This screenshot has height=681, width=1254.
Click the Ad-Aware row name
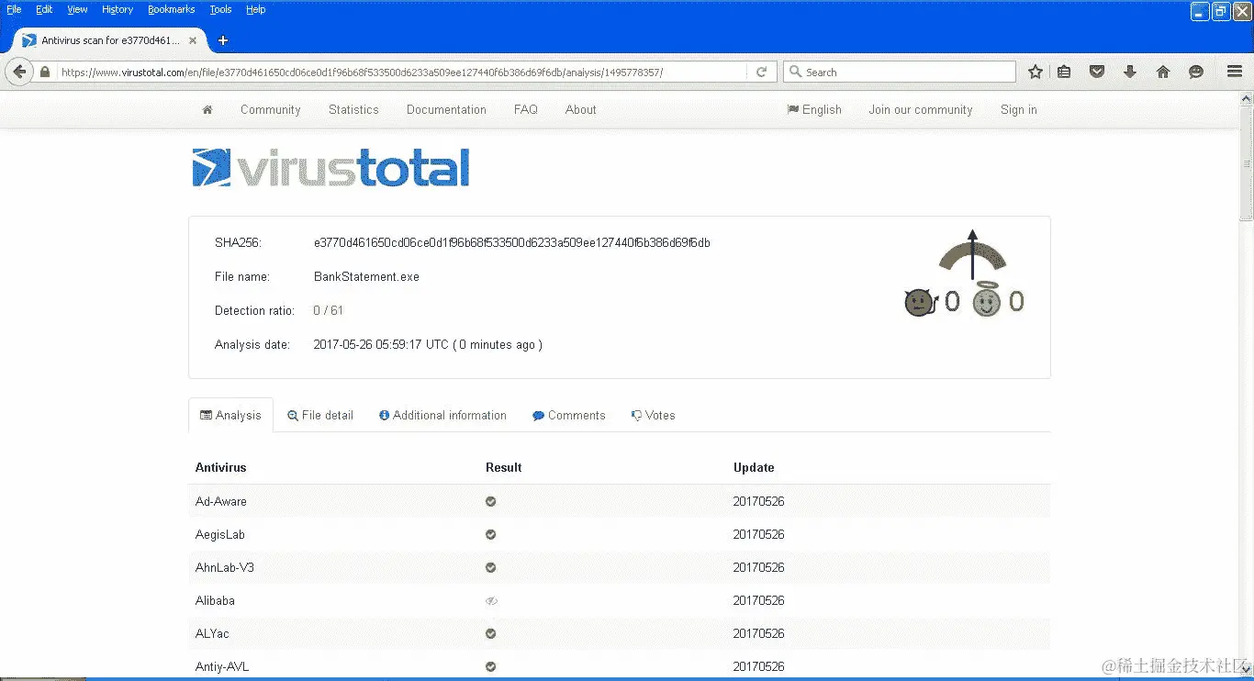point(221,501)
